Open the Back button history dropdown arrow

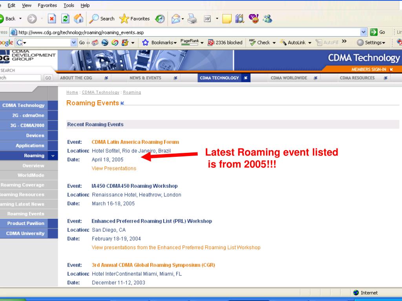tap(20, 19)
